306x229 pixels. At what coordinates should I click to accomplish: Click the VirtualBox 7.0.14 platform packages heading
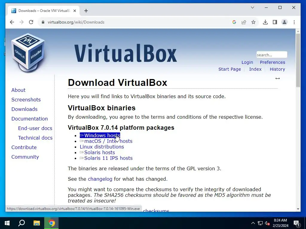121,128
